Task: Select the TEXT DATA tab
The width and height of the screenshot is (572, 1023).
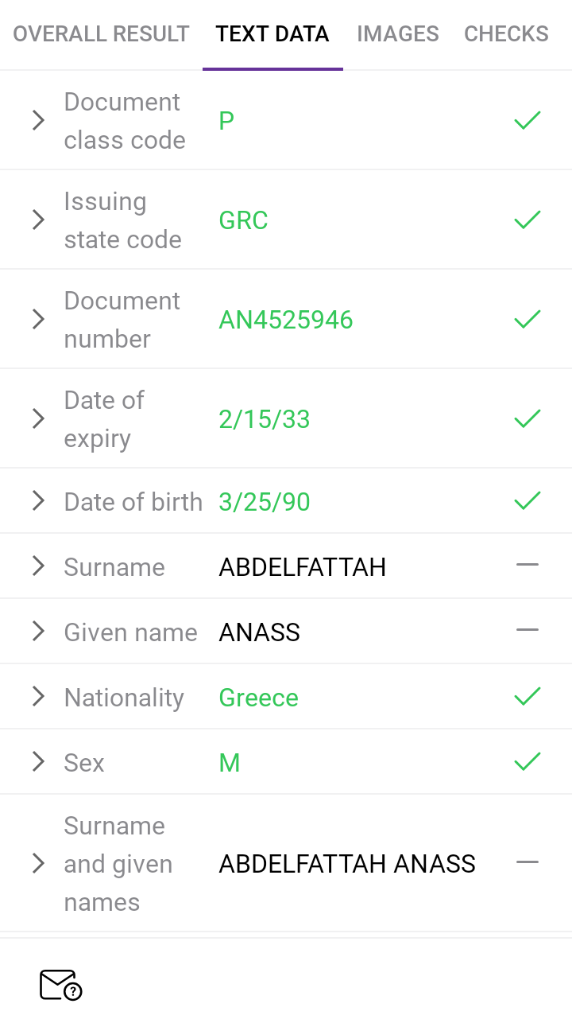Action: pyautogui.click(x=272, y=34)
